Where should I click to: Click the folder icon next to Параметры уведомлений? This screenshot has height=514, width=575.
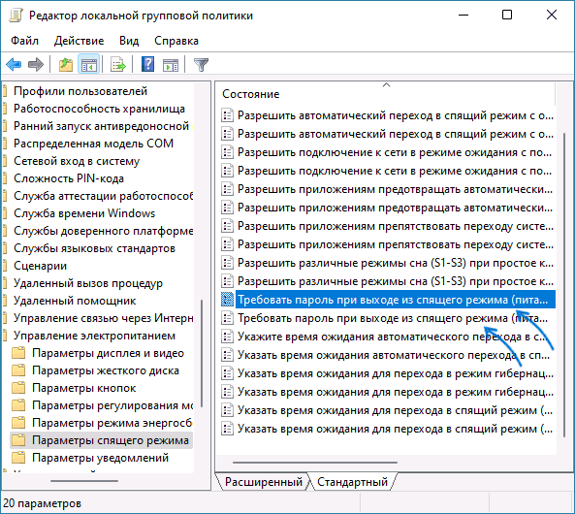pyautogui.click(x=18, y=458)
